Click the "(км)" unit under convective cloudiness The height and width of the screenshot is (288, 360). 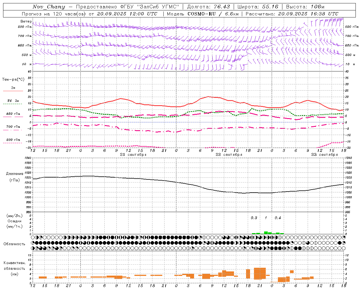coord(14,274)
